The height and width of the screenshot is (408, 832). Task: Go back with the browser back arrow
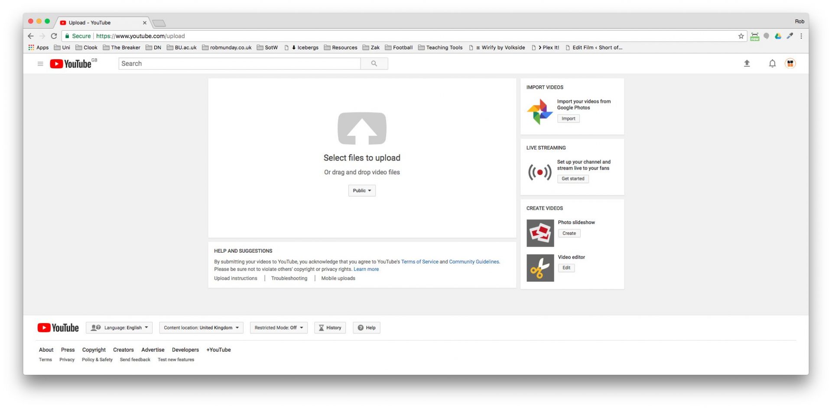click(x=31, y=36)
